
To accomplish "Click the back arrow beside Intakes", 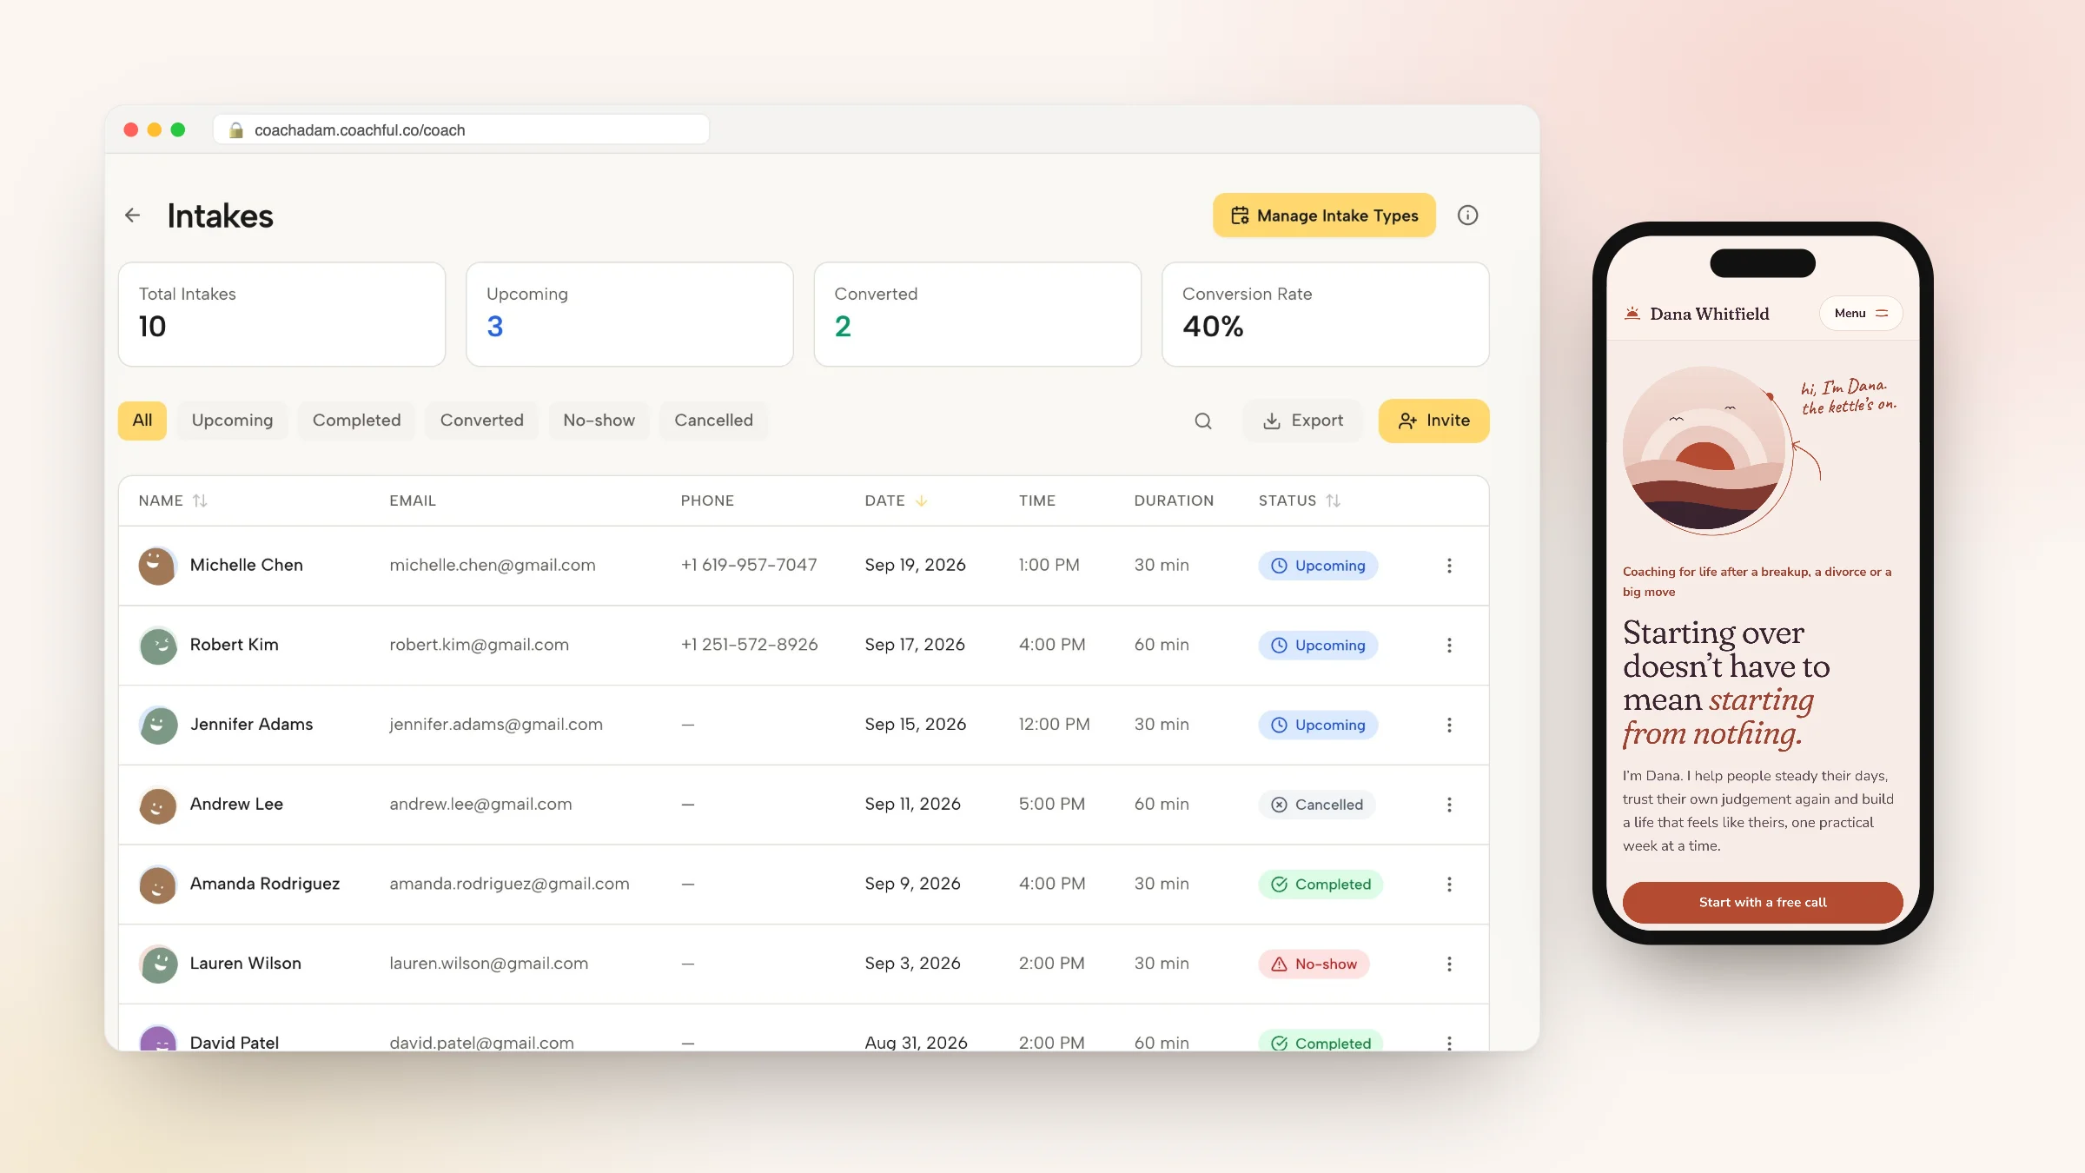I will click(132, 215).
